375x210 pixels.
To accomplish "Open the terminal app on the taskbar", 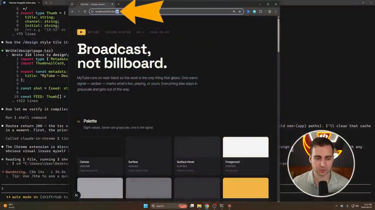I will click(x=222, y=206).
